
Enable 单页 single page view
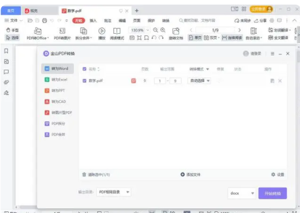click(195, 38)
